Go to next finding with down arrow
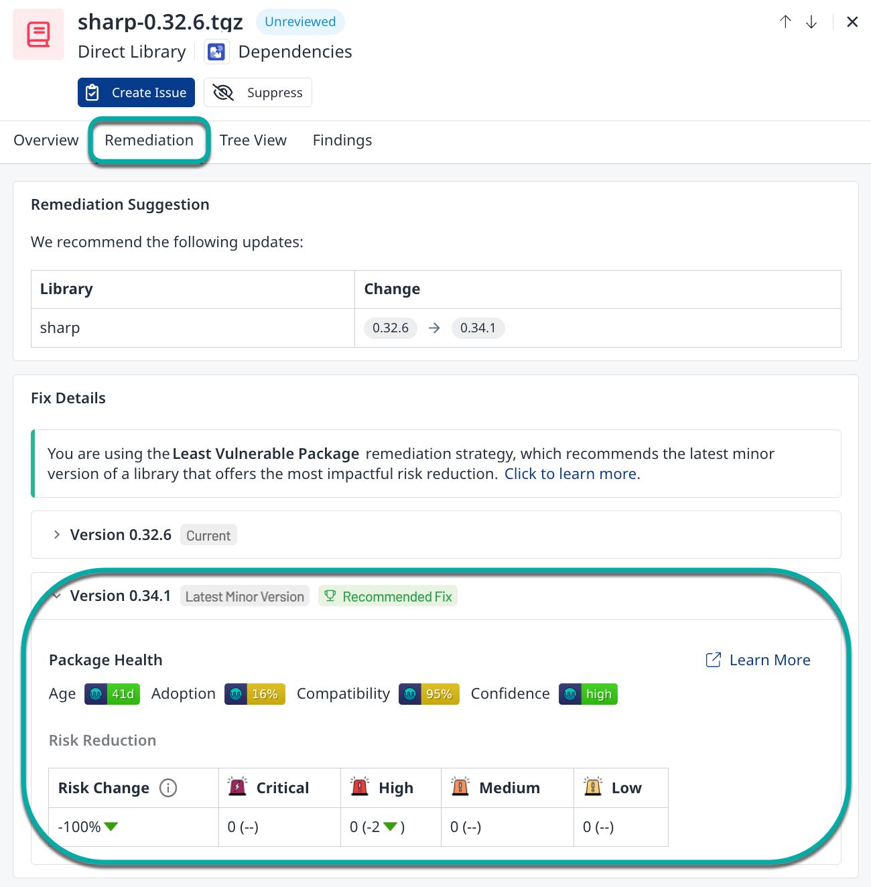 811,22
